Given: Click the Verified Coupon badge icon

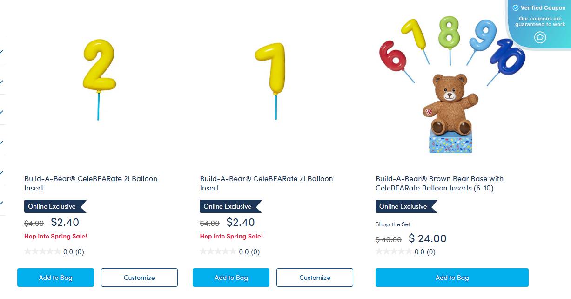Looking at the screenshot, I should [x=515, y=8].
